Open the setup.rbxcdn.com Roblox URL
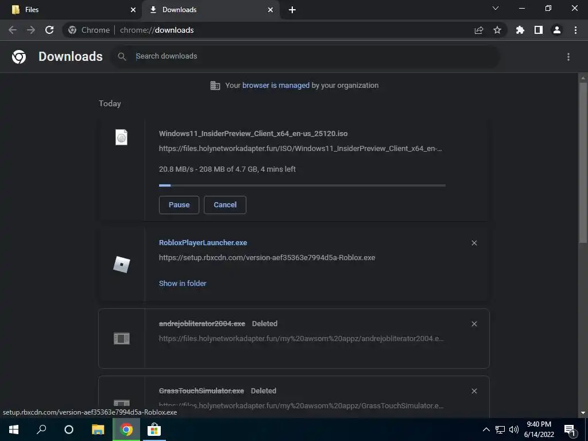 pyautogui.click(x=267, y=258)
